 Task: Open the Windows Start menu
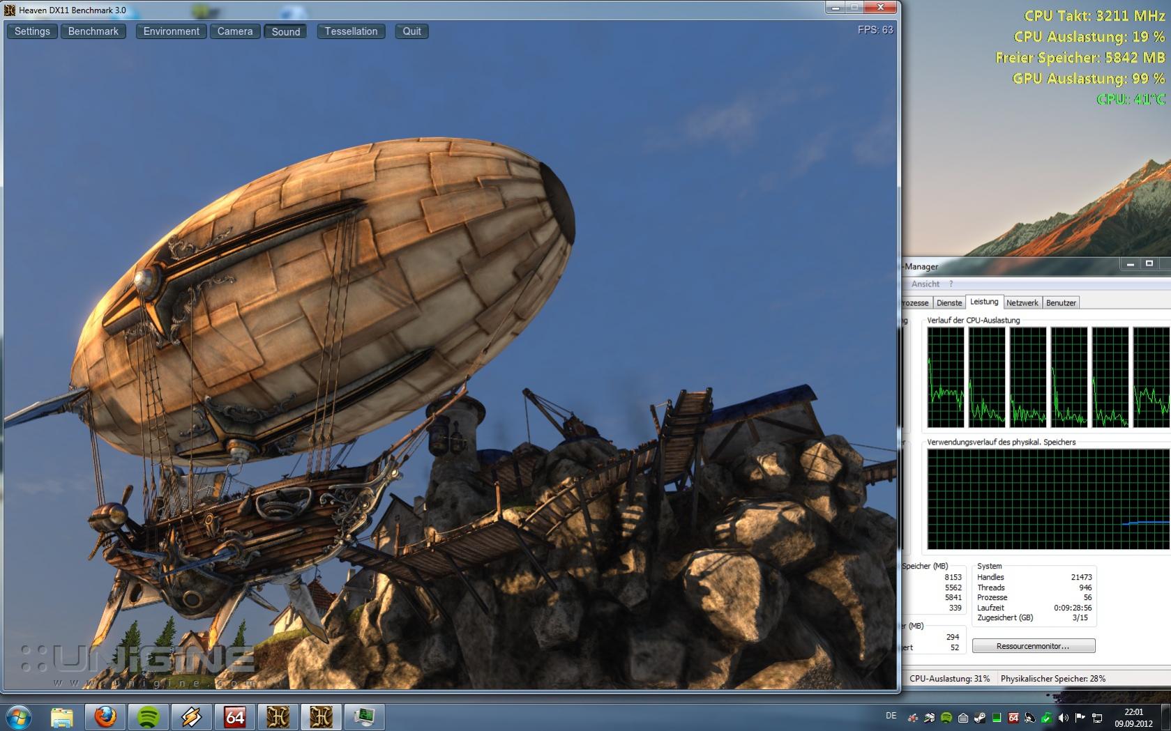18,717
